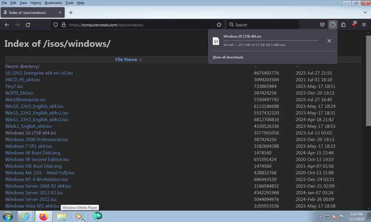Open the Tools menu

tap(70, 3)
